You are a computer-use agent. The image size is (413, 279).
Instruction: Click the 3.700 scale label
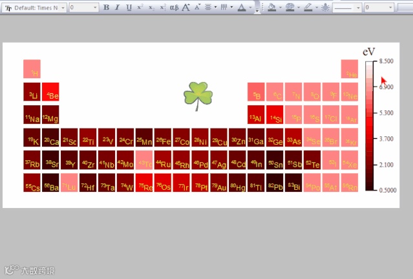click(387, 139)
